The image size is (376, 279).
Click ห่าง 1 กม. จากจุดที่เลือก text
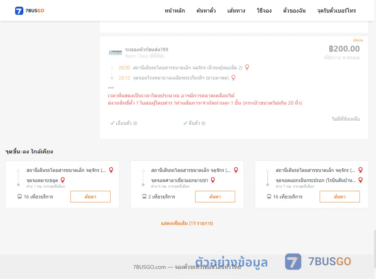[46, 186]
